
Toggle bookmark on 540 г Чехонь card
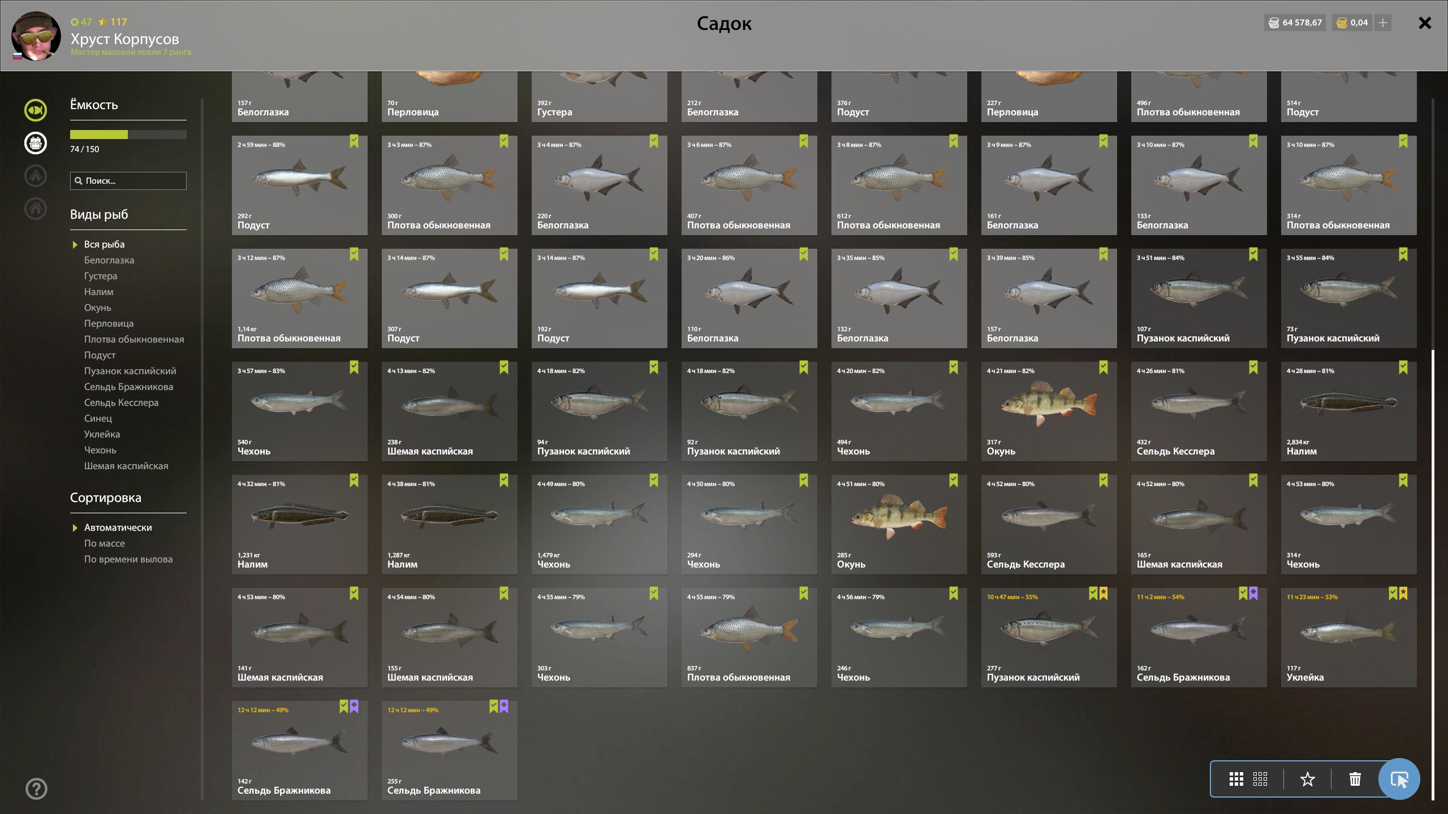[x=354, y=367]
